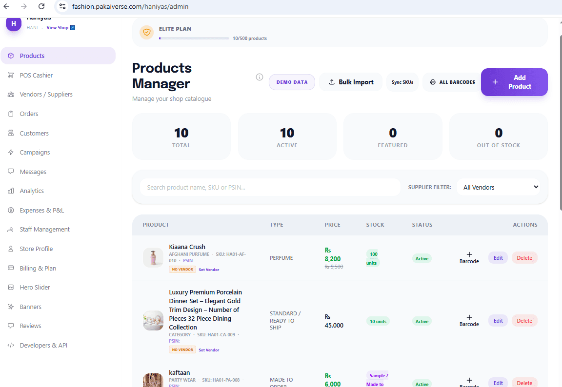Click the browser back arrow
The height and width of the screenshot is (387, 562).
(x=6, y=6)
